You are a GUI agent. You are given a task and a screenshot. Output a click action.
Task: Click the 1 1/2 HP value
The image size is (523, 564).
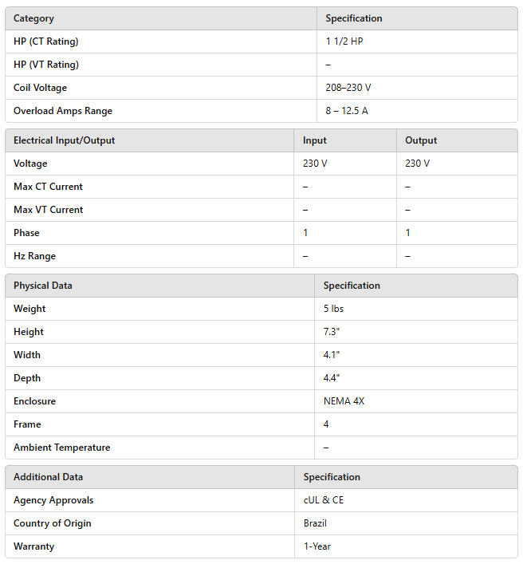[344, 41]
